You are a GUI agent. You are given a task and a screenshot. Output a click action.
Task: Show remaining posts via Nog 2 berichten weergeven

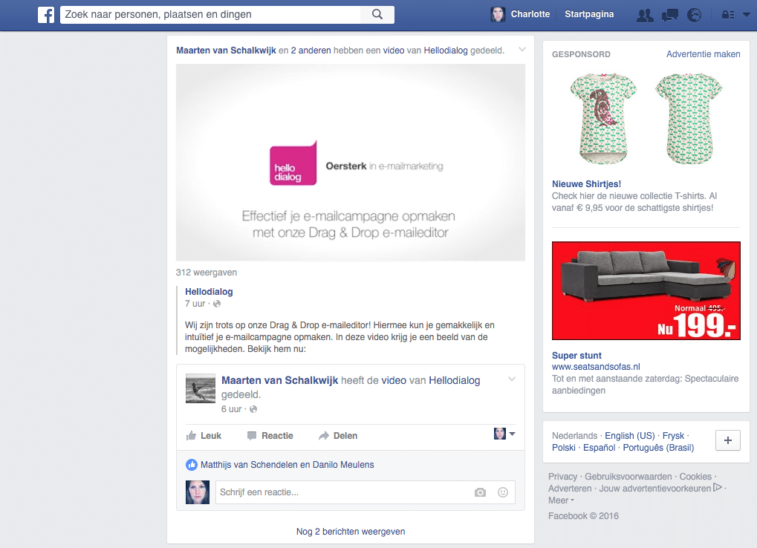pos(350,531)
